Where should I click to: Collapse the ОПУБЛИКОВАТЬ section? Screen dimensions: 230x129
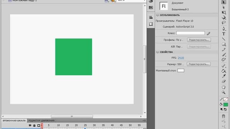[x=157, y=15]
